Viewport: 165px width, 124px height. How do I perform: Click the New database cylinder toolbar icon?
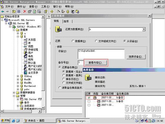(x=68, y=12)
